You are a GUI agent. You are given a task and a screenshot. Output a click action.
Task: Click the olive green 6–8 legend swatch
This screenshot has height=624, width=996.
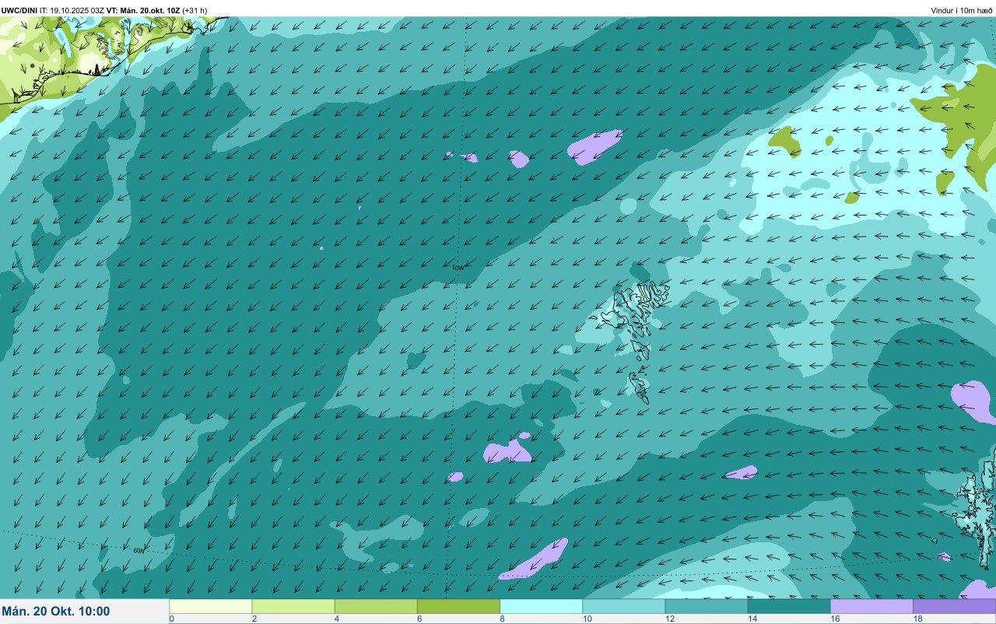click(x=458, y=606)
